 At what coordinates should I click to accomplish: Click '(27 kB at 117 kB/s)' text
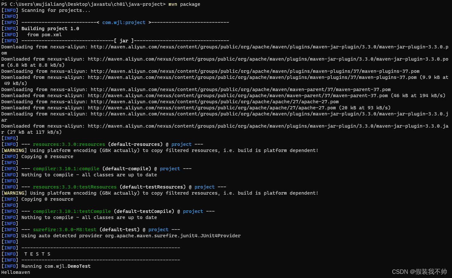tap(34, 132)
